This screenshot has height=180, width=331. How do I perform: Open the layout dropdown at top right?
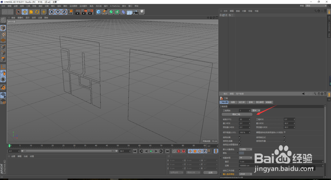[316, 6]
